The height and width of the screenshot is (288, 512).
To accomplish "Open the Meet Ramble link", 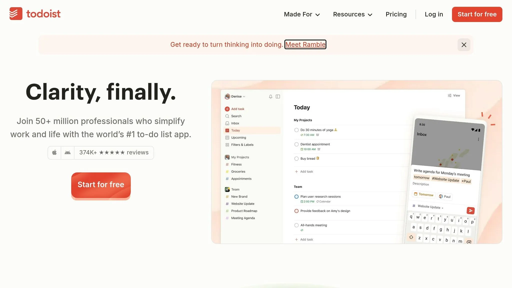I will 305,44.
